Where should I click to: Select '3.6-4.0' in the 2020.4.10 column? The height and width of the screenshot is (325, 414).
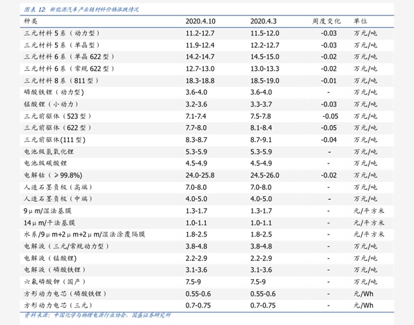click(x=196, y=92)
